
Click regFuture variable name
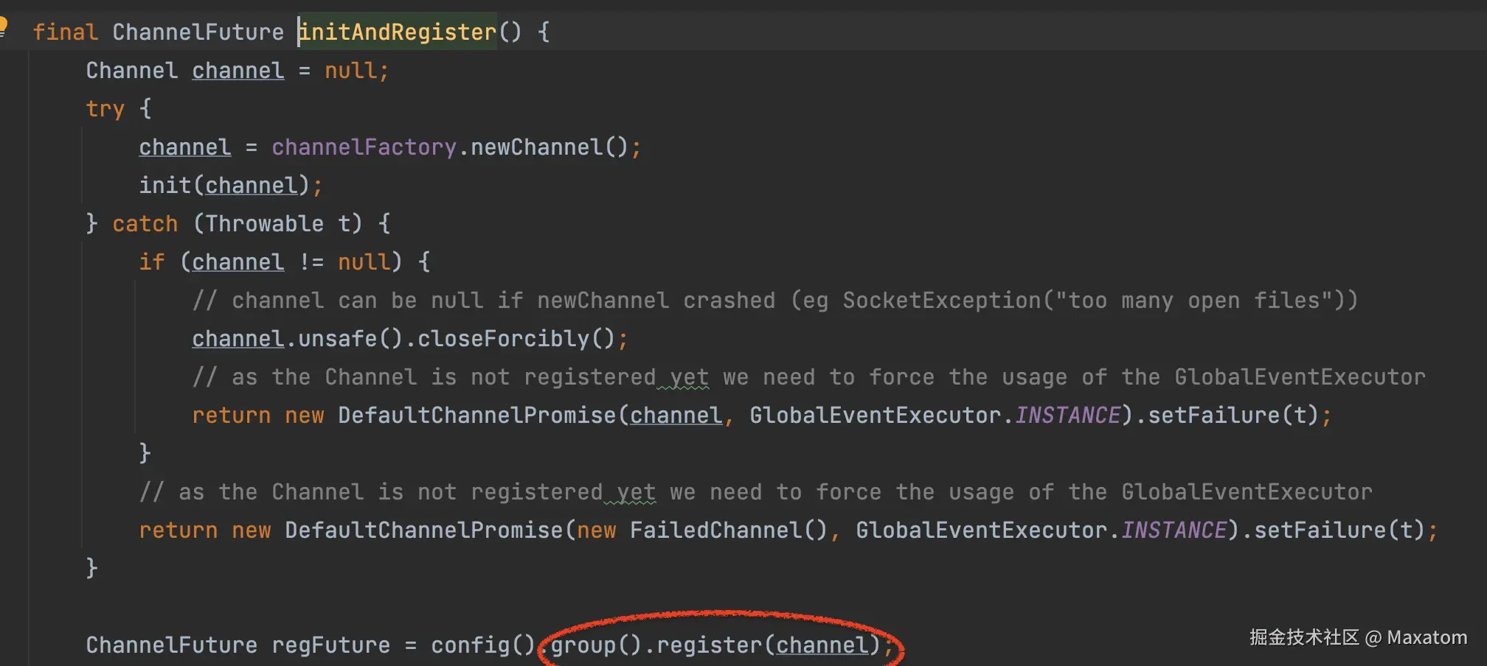[x=330, y=645]
